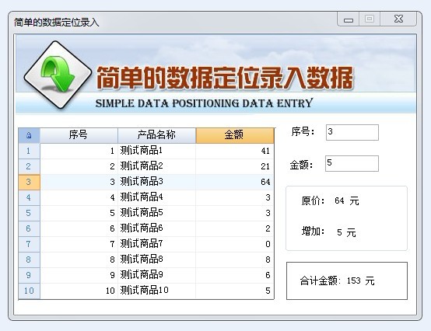The image size is (431, 331).
Task: Select row header 1 in grid
Action: pos(29,151)
